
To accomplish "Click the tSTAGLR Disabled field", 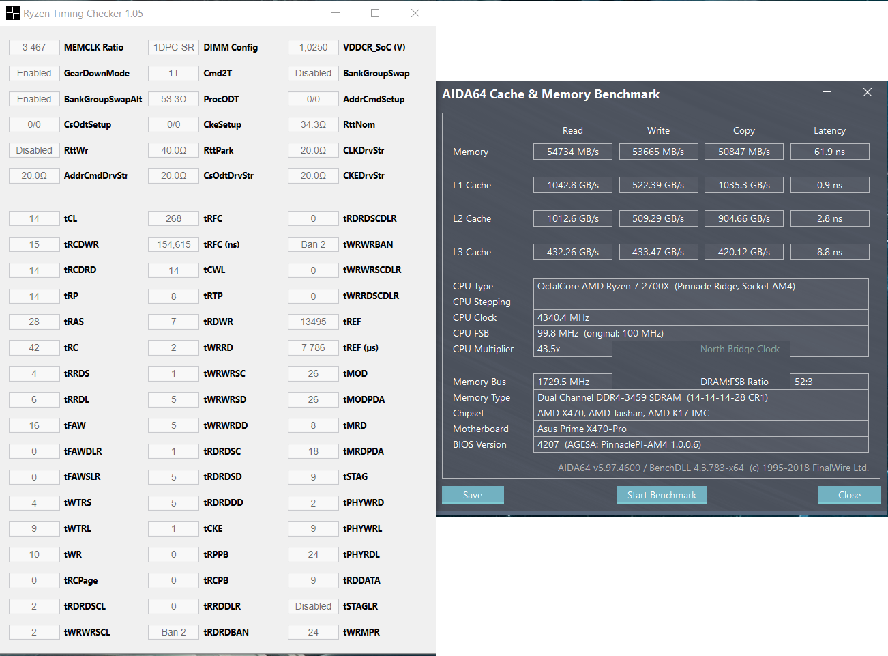I will pos(313,606).
